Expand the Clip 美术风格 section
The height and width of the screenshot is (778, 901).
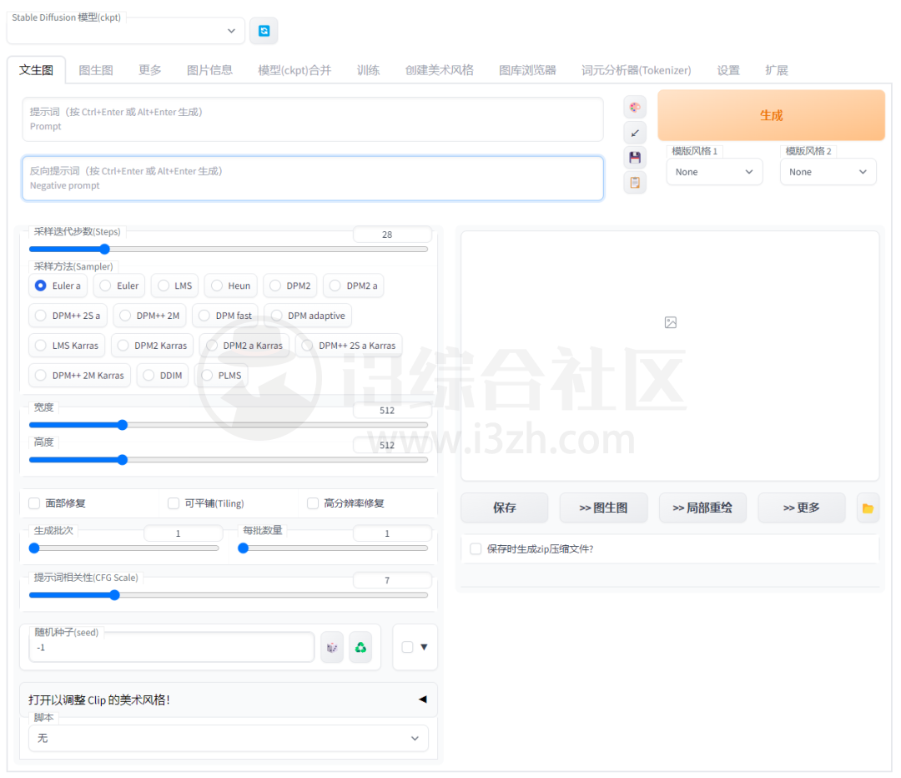pyautogui.click(x=229, y=700)
